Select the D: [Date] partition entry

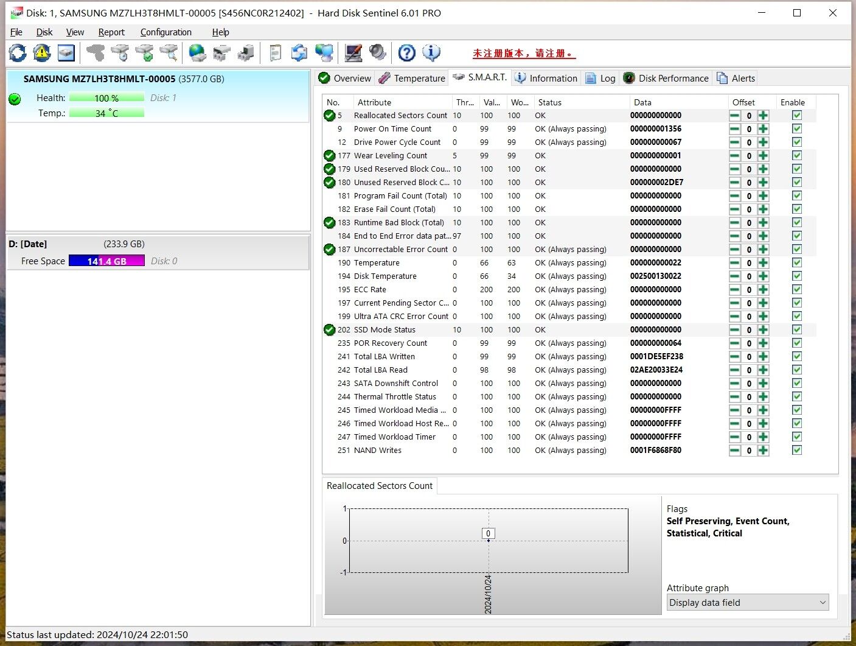158,252
